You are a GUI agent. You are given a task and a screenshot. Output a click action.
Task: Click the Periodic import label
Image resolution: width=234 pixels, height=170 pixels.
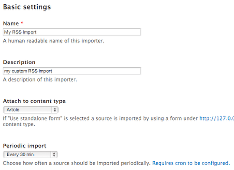point(25,146)
